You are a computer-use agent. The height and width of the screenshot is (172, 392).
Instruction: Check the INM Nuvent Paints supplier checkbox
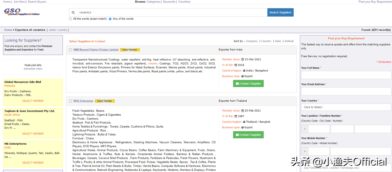point(71,50)
